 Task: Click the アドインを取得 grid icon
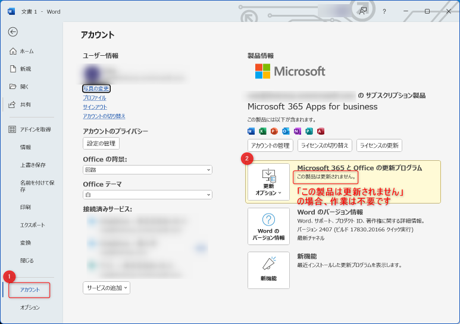(x=12, y=129)
